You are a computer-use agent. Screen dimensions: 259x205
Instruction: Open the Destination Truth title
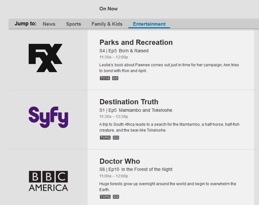[x=129, y=102]
